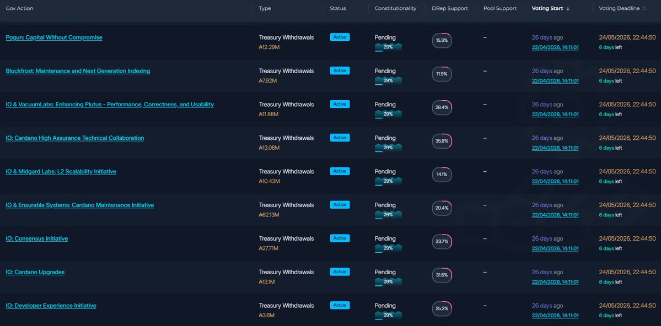Click Pending status in High Assurance row

coord(385,138)
